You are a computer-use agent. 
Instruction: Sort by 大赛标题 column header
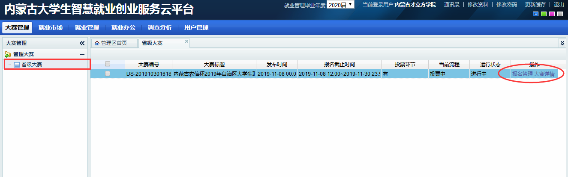click(x=214, y=64)
